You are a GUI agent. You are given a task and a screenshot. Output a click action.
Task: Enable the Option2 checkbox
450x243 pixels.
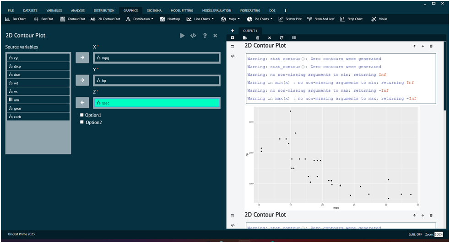click(82, 122)
